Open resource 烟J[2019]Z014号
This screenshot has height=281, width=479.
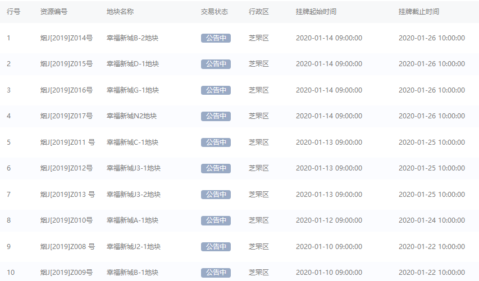tap(66, 38)
